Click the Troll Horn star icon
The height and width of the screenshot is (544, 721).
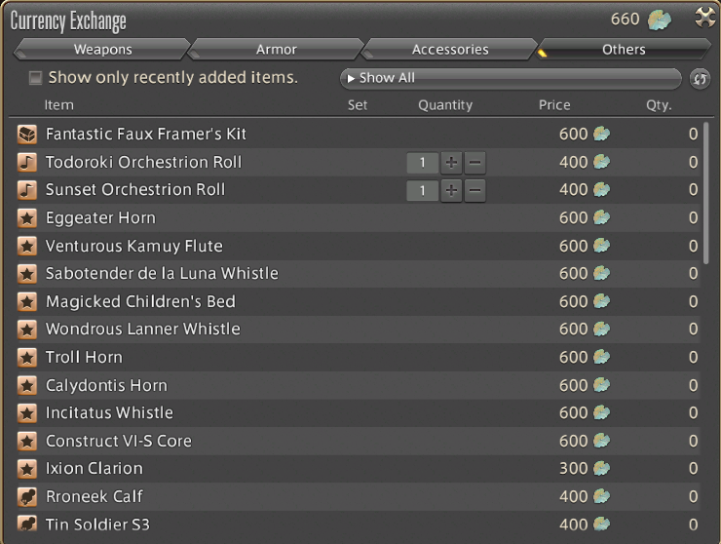(x=27, y=358)
